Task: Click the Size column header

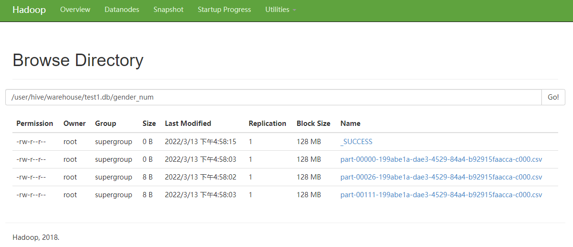Action: (x=149, y=123)
